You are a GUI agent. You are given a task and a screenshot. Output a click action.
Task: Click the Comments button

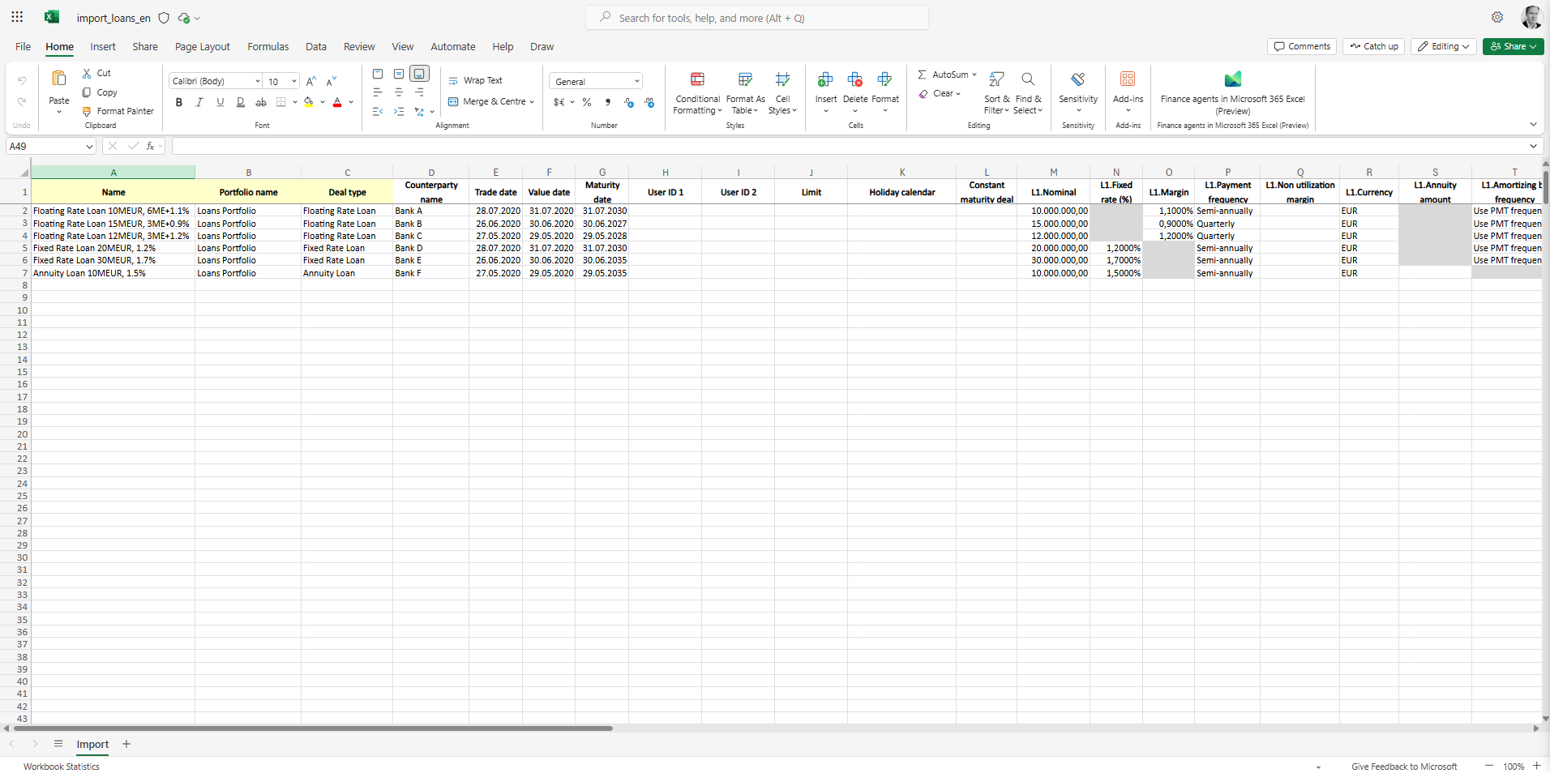tap(1302, 47)
